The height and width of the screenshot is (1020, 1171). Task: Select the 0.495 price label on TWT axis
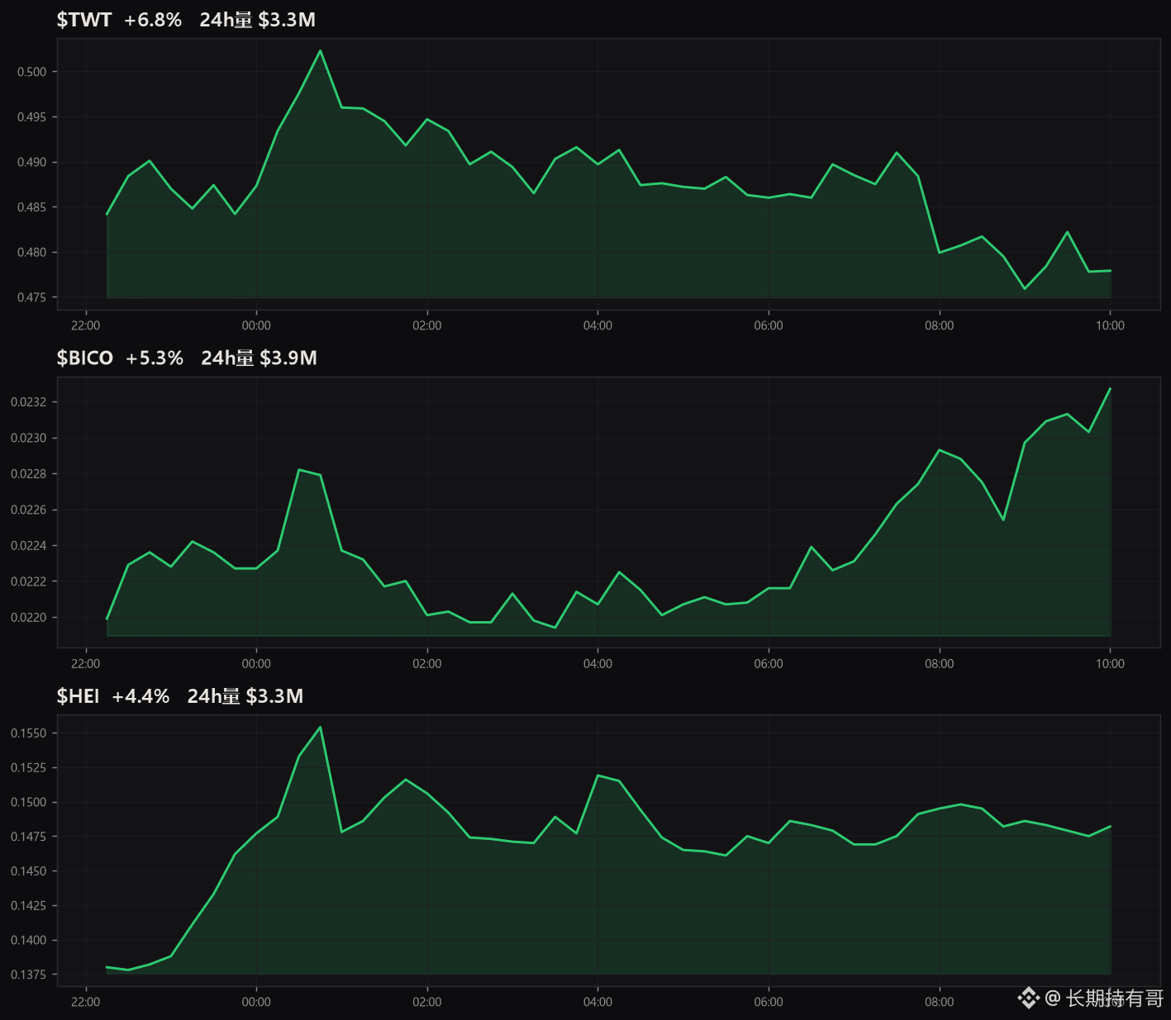pos(32,117)
